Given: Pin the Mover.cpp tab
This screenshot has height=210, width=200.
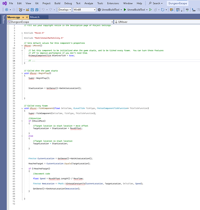Looking at the screenshot, I should [23, 17].
